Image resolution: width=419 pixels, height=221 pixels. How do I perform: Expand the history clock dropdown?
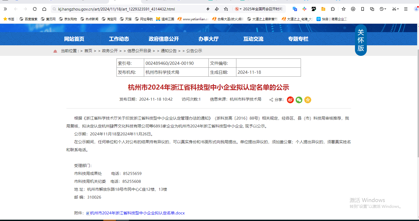point(383,9)
